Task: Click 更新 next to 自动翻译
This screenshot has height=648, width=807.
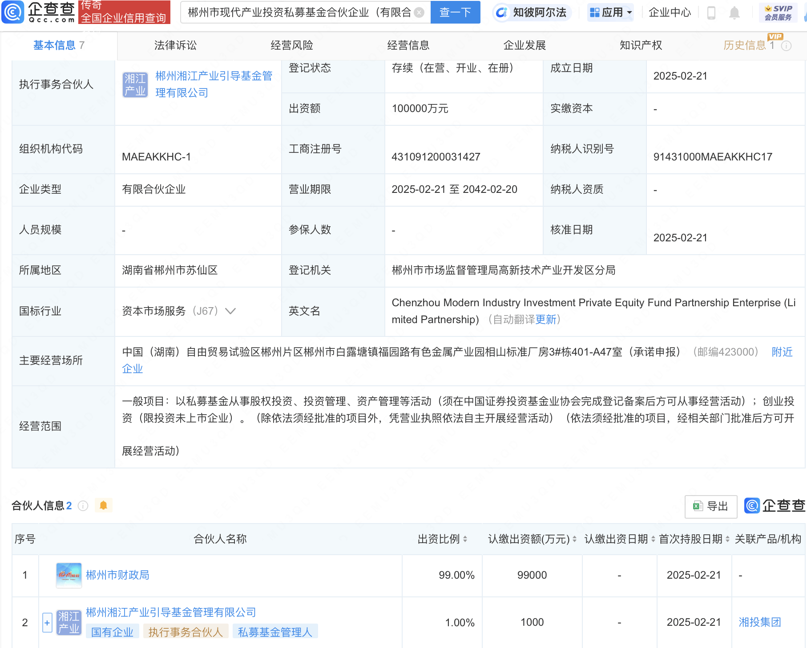Action: coord(546,320)
